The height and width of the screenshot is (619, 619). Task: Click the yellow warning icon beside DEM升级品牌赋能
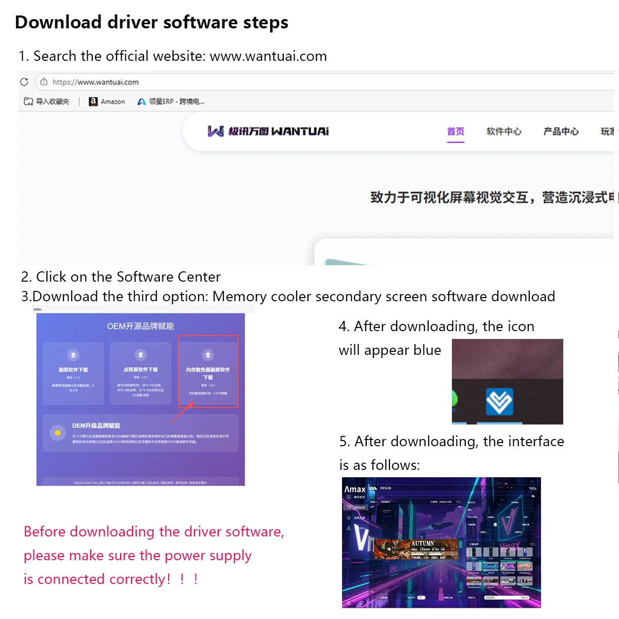pos(57,433)
